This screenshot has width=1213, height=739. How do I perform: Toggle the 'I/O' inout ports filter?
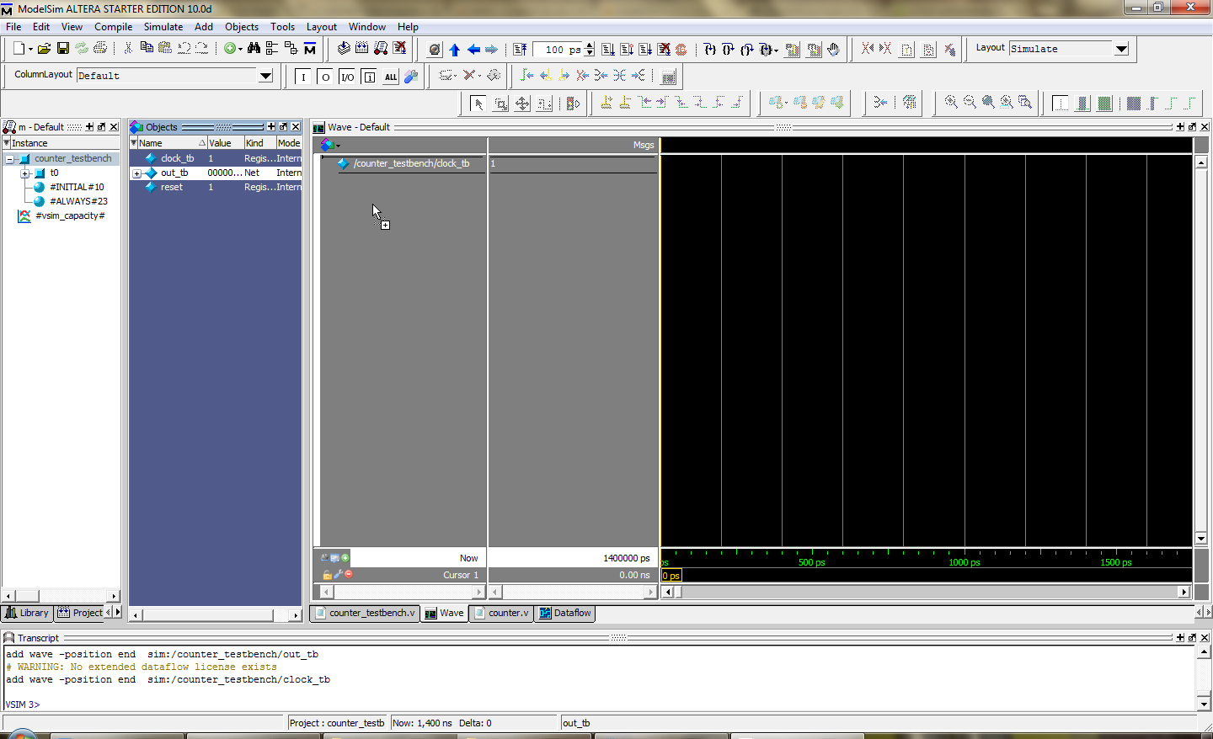pyautogui.click(x=347, y=77)
